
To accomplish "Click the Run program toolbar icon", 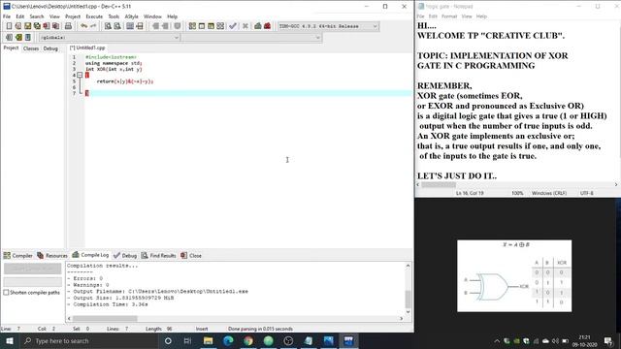I will pos(202,26).
